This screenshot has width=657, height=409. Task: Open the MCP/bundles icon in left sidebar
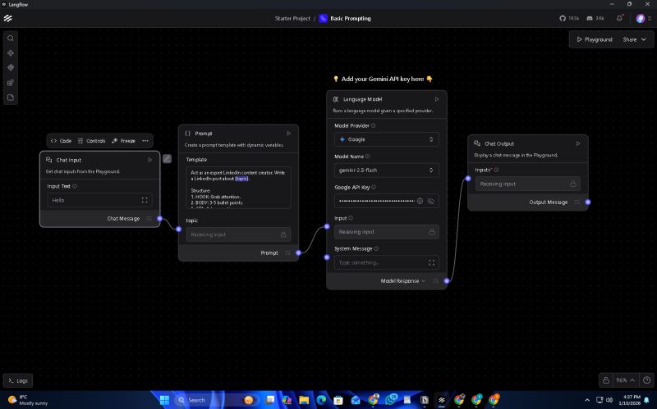[11, 68]
